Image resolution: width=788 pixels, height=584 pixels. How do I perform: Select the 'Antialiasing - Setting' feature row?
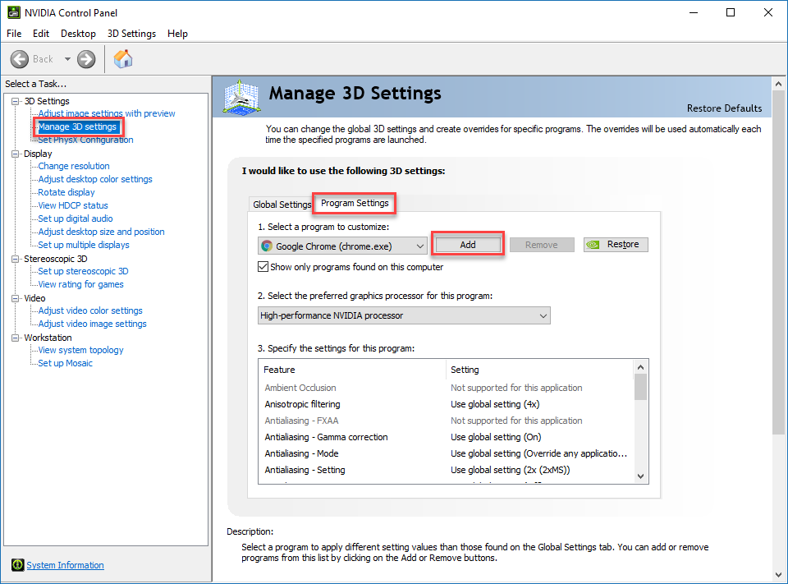[x=446, y=470]
